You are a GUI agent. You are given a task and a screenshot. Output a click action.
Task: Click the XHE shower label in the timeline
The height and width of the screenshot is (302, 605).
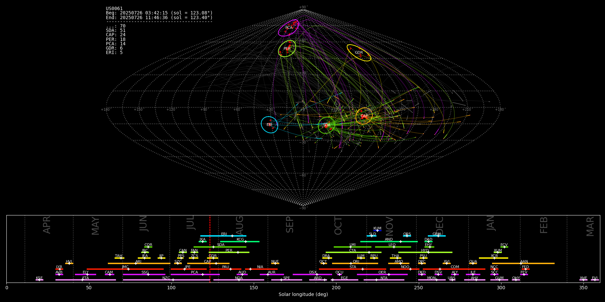click(x=583, y=278)
